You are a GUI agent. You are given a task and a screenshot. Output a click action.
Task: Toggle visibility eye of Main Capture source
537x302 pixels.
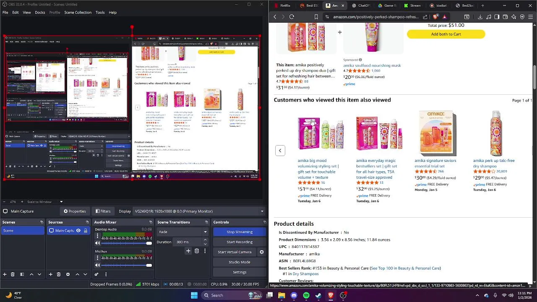[78, 231]
